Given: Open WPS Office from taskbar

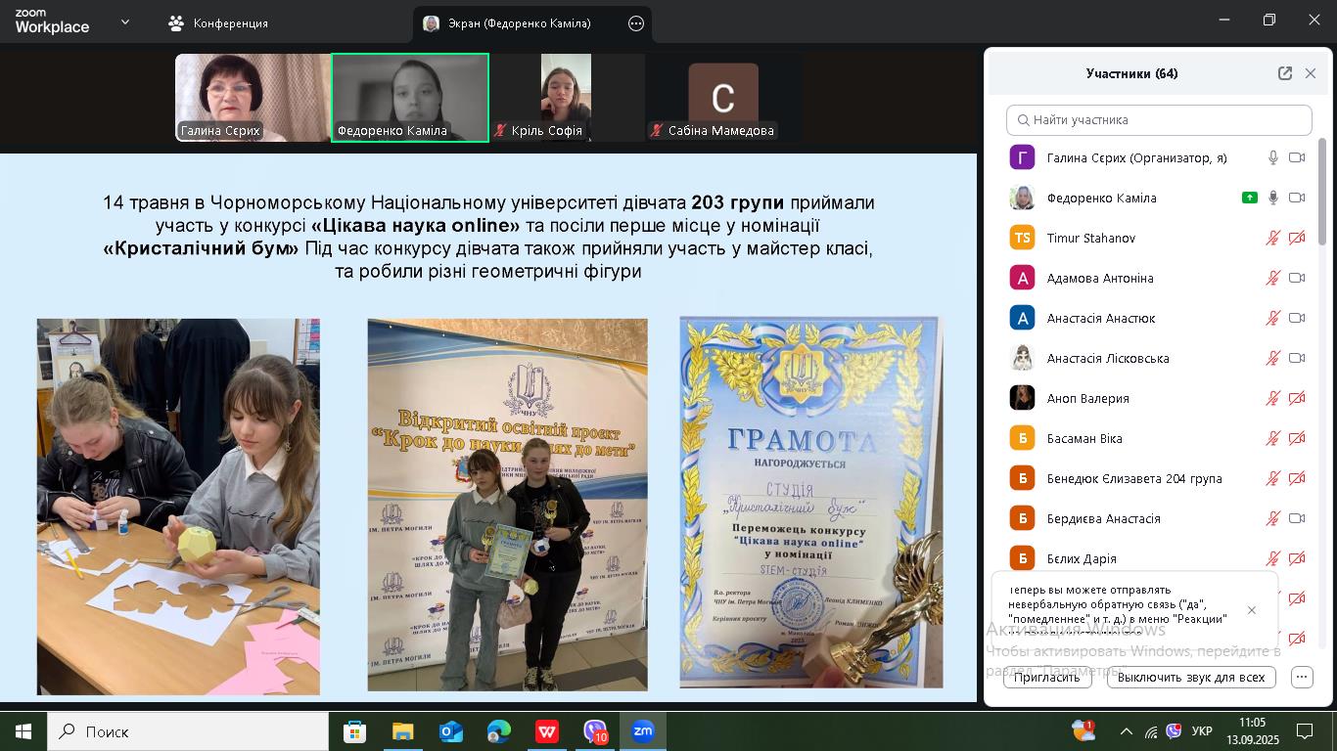Looking at the screenshot, I should point(546,730).
